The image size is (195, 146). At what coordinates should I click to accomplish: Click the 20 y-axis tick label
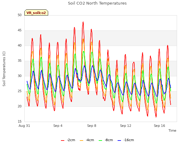(19, 106)
